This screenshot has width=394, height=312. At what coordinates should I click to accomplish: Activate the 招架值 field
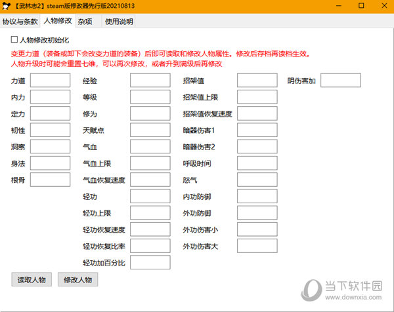tap(257, 80)
